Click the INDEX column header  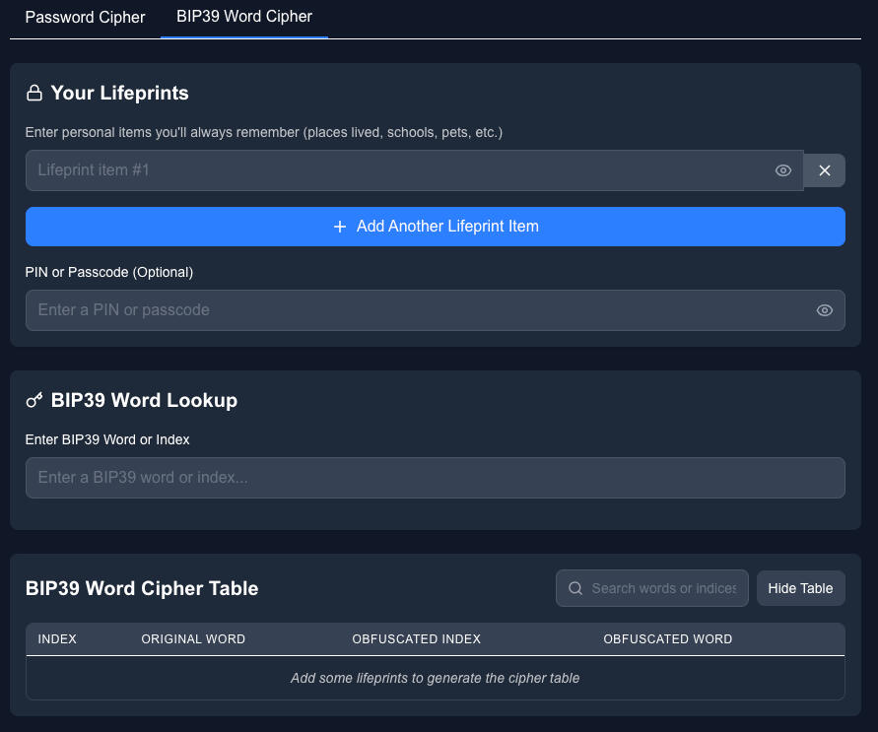[x=57, y=639]
